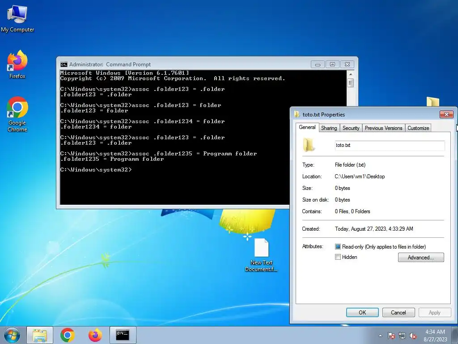Click location text C:\Users\vm1\Desktop
This screenshot has width=458, height=344.
pyautogui.click(x=360, y=176)
